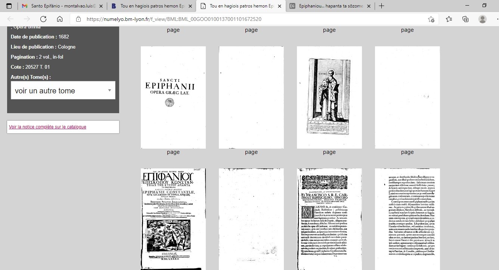
Task: Expand the 'voir un autre tome' dropdown
Action: [x=63, y=90]
